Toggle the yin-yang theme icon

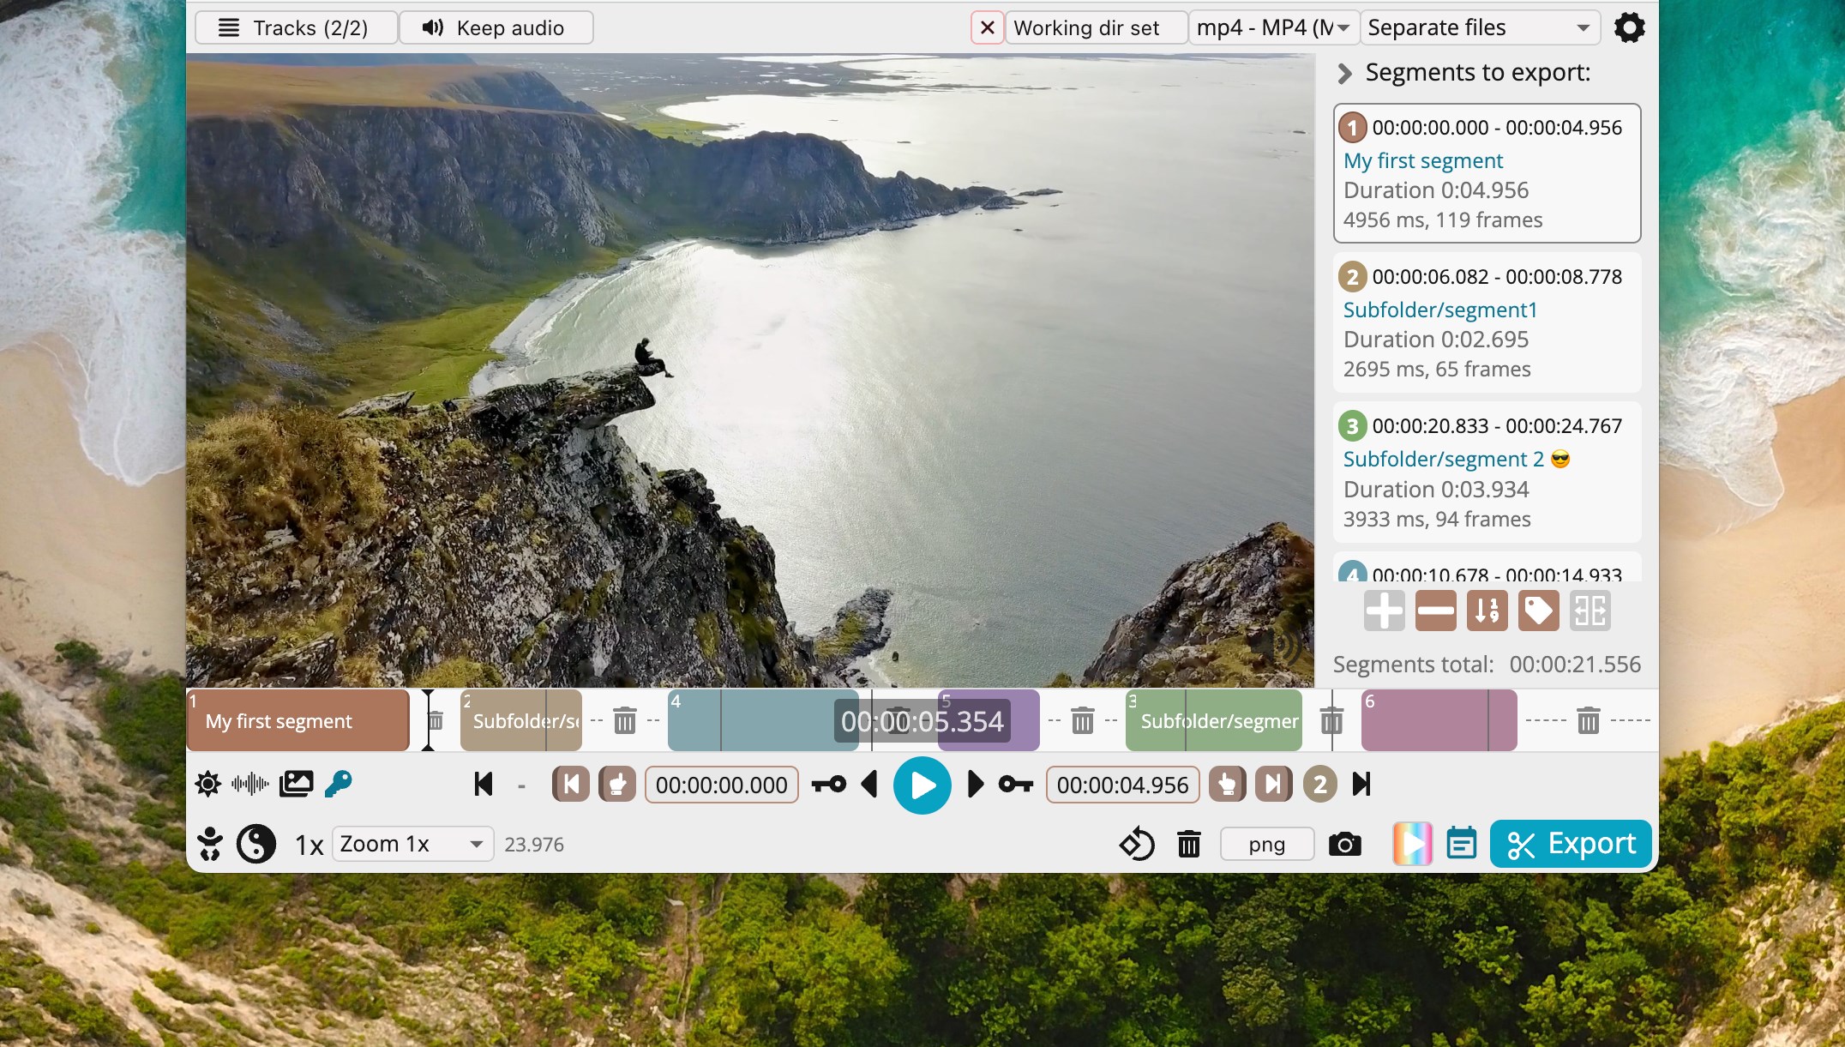(255, 844)
